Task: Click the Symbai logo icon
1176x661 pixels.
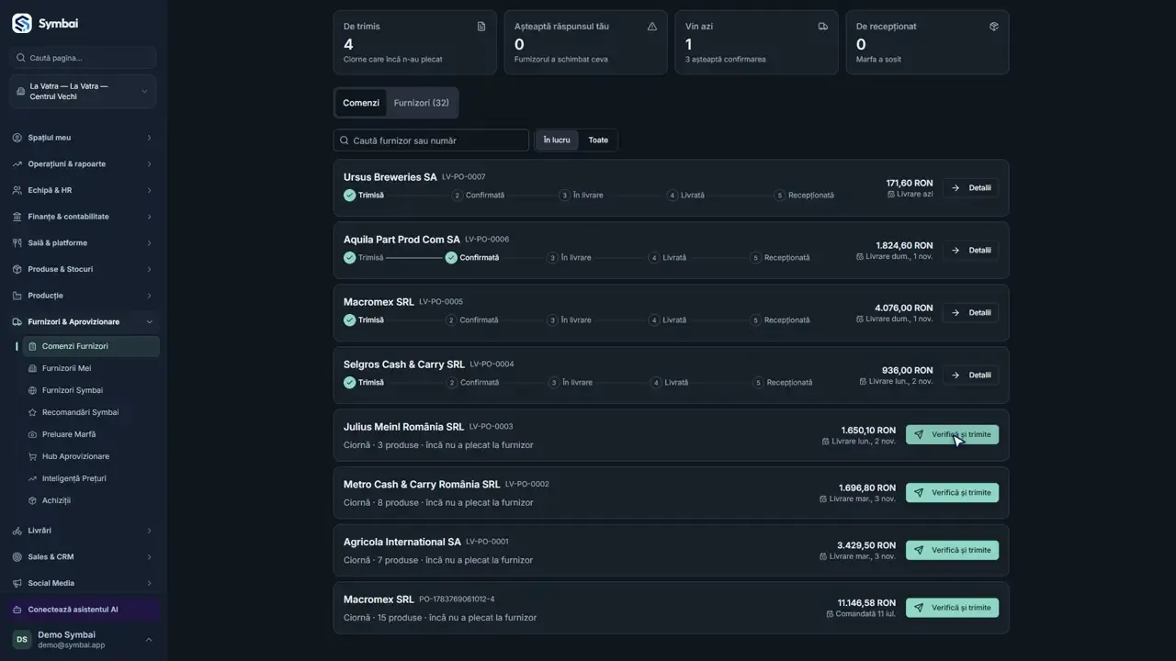Action: 21,24
